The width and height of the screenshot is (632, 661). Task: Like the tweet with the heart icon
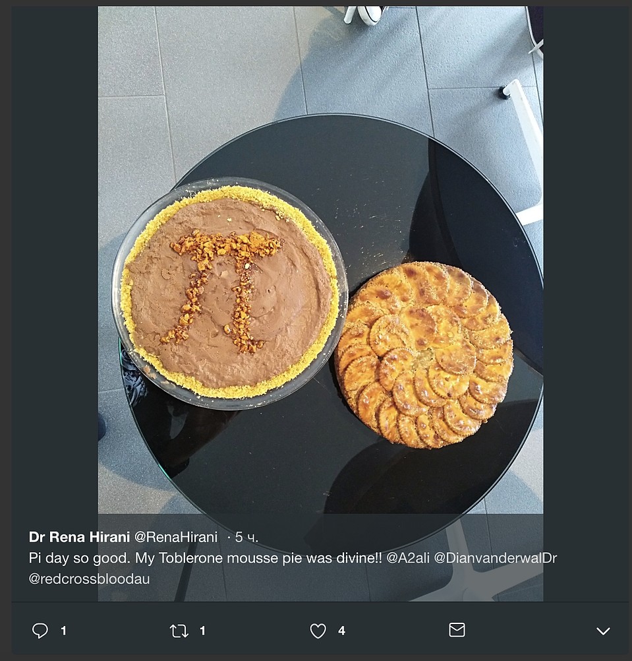[x=318, y=631]
